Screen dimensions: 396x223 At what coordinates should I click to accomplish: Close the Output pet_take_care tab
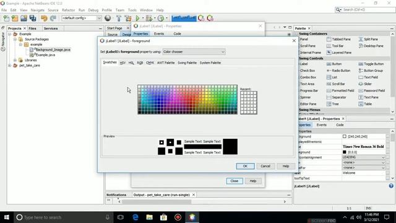point(194,195)
